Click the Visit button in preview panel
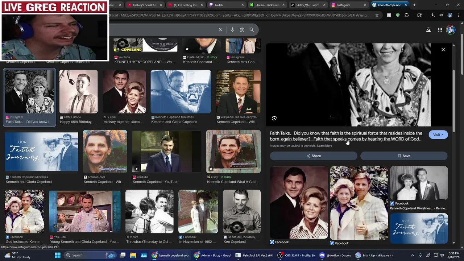Screen dimensions: 464x261 click(x=438, y=134)
